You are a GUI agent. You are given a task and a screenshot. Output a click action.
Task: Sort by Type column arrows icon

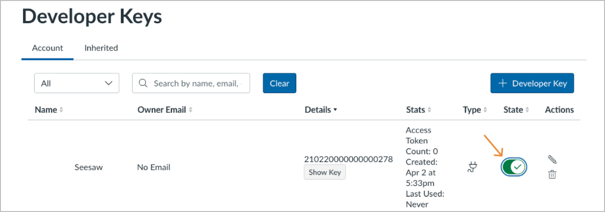click(x=485, y=110)
